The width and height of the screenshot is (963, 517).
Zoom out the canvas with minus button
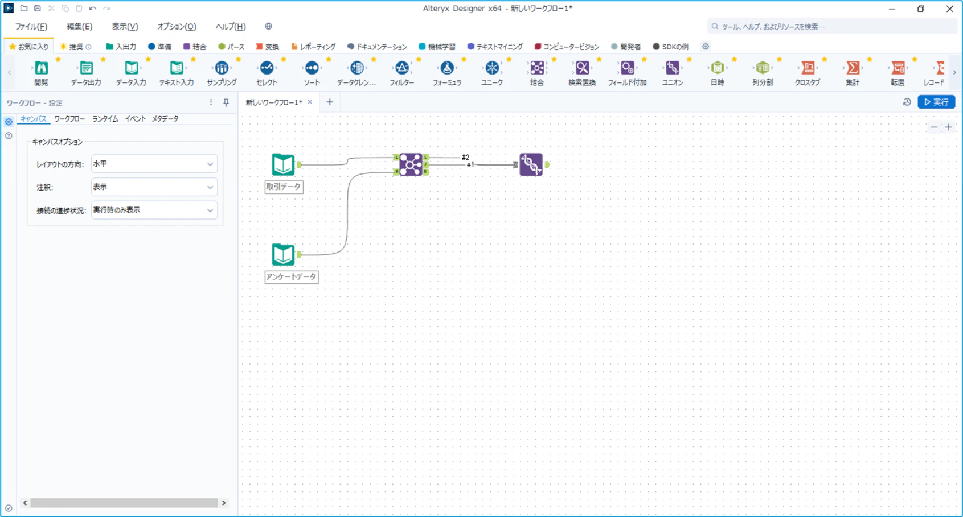coord(934,127)
